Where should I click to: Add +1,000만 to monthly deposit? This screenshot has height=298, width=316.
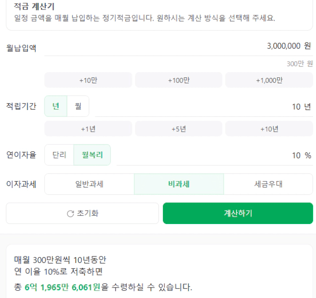269,80
